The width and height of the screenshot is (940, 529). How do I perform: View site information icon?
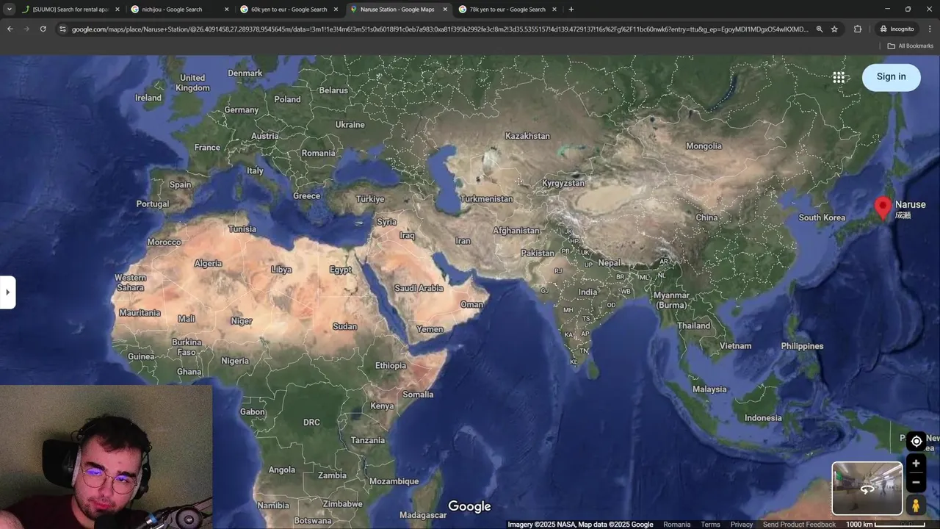(x=62, y=29)
